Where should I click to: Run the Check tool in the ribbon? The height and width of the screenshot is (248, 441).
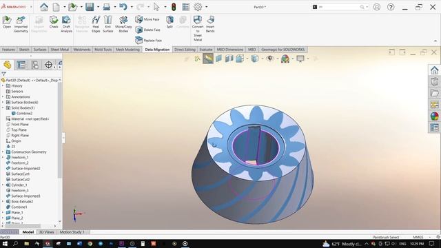click(x=54, y=22)
